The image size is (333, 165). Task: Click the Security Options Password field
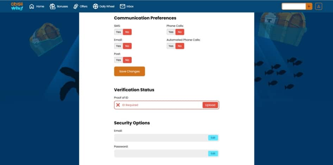(x=166, y=153)
